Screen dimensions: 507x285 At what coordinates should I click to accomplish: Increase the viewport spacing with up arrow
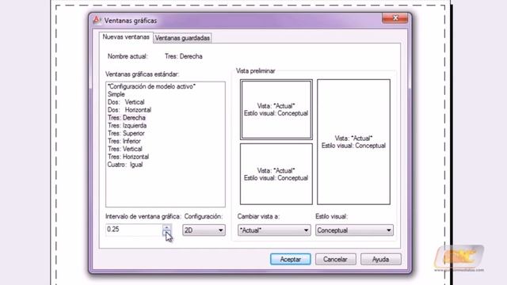pyautogui.click(x=166, y=227)
